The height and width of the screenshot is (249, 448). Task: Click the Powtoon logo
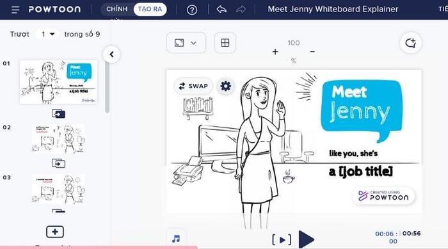[x=54, y=10]
